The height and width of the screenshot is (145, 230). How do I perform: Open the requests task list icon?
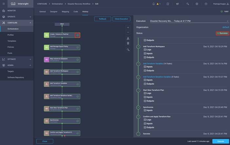[168, 4]
